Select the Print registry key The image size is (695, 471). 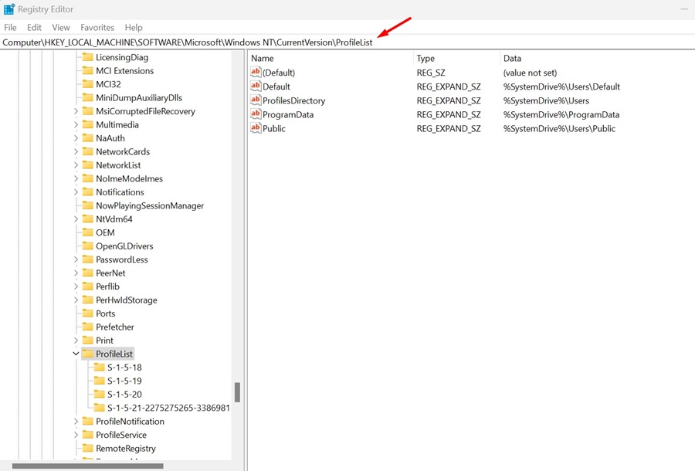pyautogui.click(x=104, y=341)
